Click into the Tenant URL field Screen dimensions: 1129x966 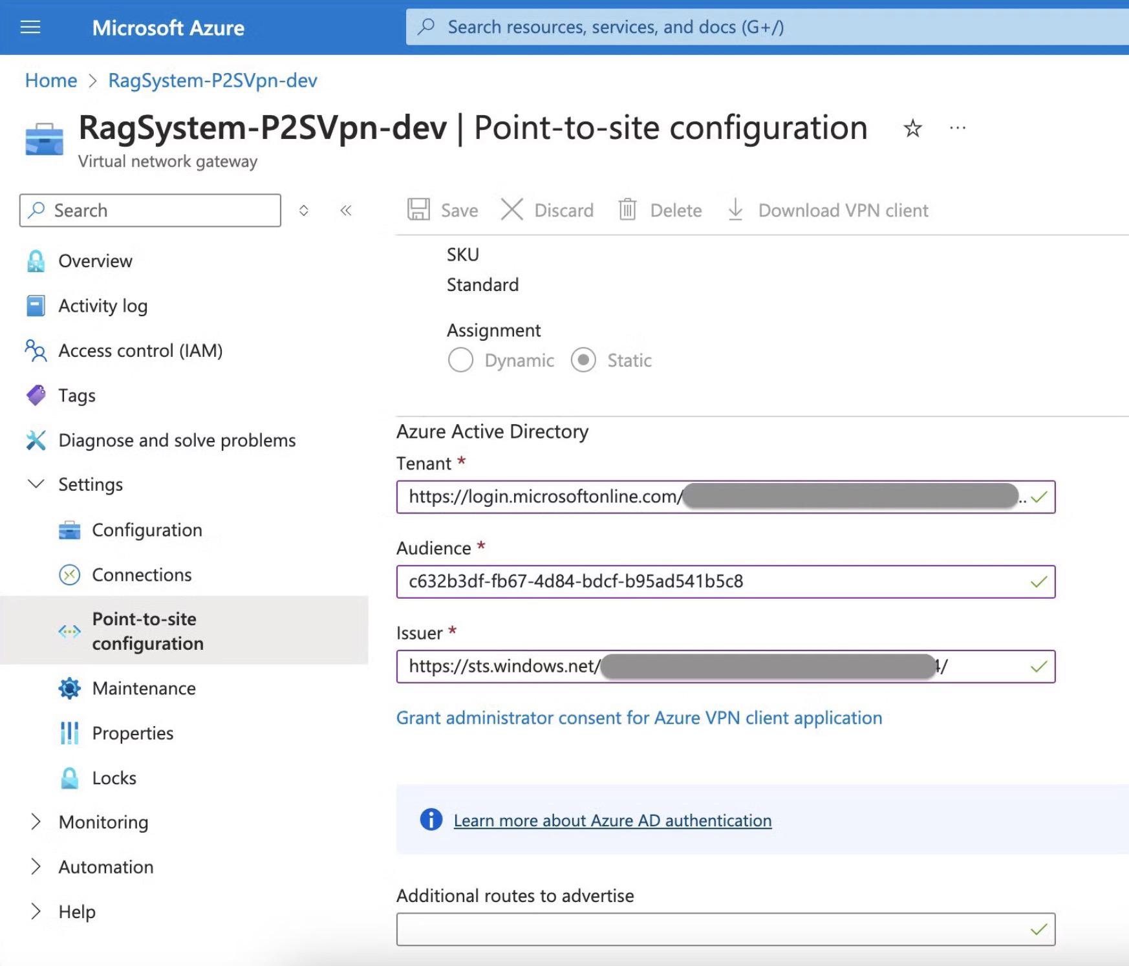coord(726,497)
